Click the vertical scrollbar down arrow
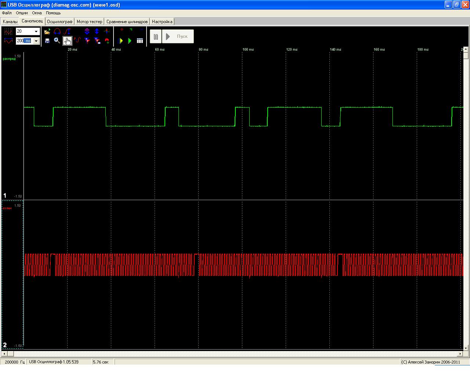The image size is (470, 376). (466, 348)
